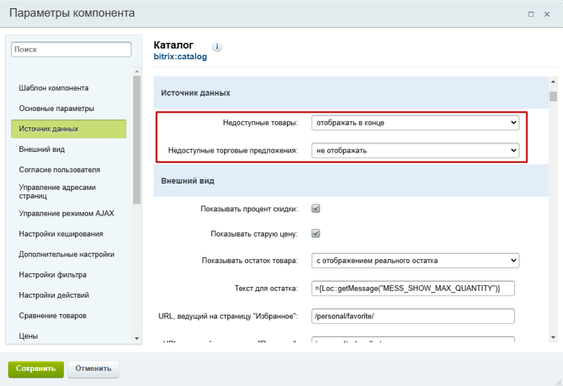The width and height of the screenshot is (563, 386).
Task: Click the sidebar vertical scrollbar thumb
Action: click(137, 139)
